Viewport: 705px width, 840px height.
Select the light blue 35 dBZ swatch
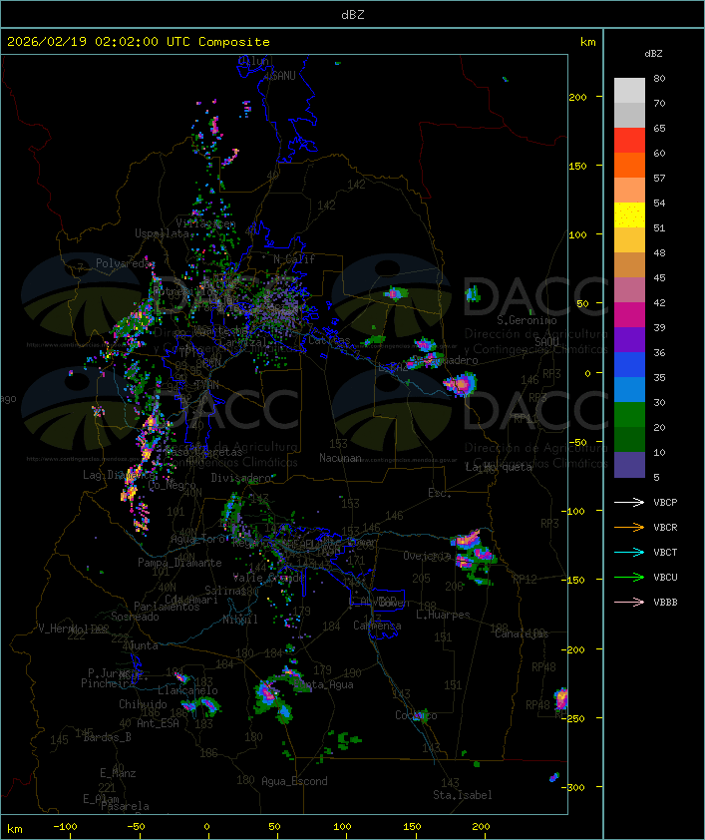pos(629,389)
